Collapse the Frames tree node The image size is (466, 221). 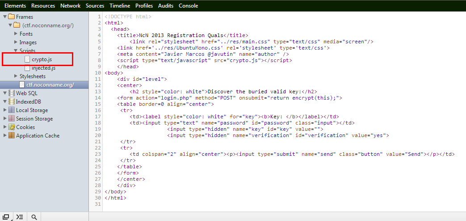tap(5, 17)
